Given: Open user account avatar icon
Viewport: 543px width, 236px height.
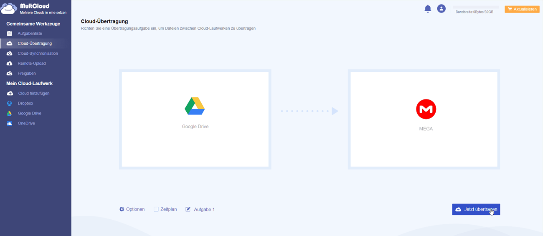Looking at the screenshot, I should [442, 8].
